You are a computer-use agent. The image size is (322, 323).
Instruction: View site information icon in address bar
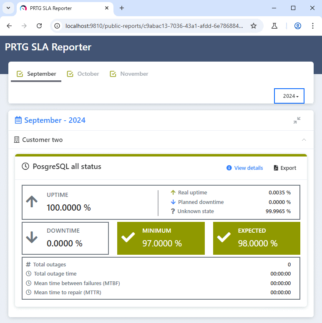(57, 26)
